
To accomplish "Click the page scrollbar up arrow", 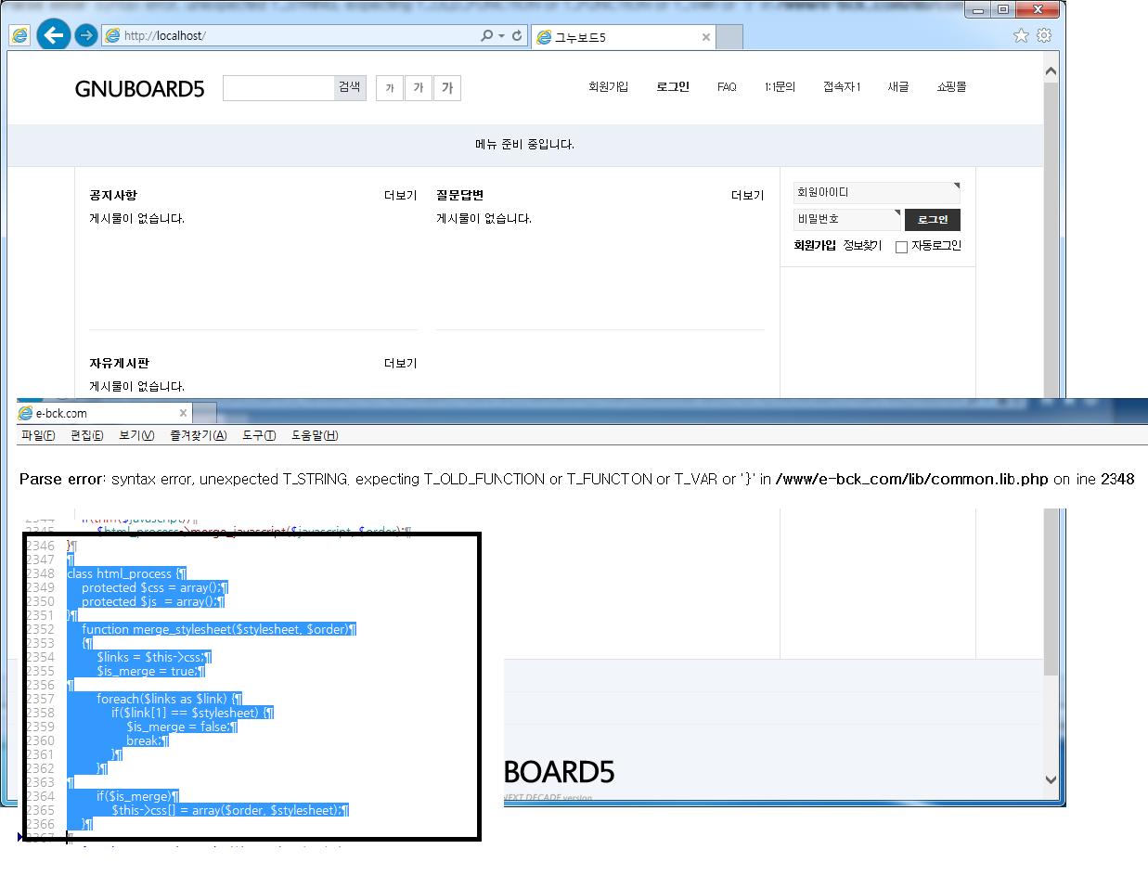I will tap(1051, 71).
